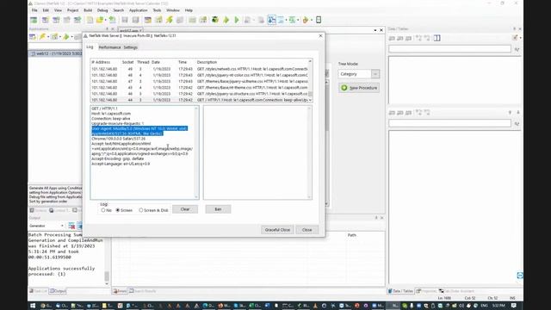Click the green arrow icon in Applications pane toolbar
551x310 pixels.
pyautogui.click(x=65, y=36)
